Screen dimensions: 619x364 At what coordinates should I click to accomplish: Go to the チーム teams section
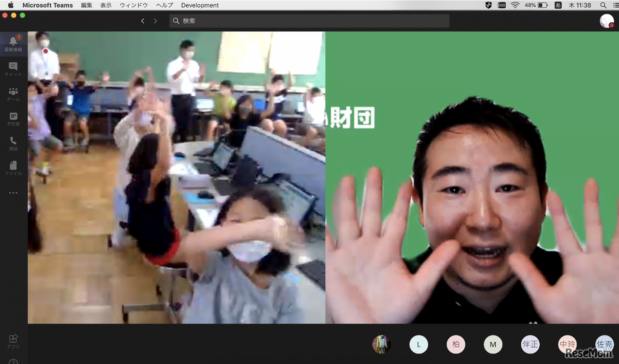pos(13,94)
